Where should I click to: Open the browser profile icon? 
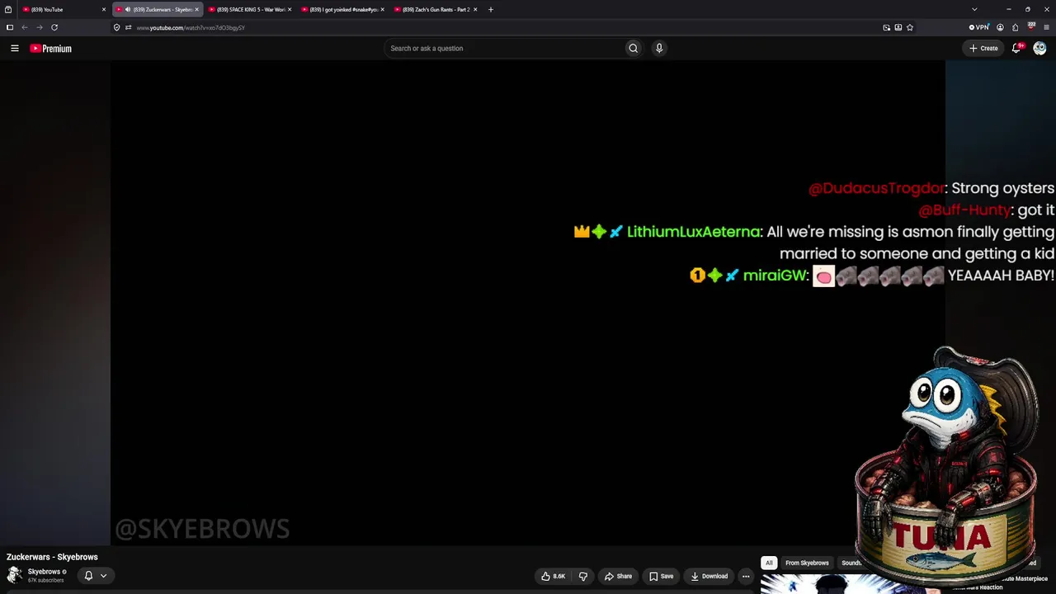[1000, 27]
